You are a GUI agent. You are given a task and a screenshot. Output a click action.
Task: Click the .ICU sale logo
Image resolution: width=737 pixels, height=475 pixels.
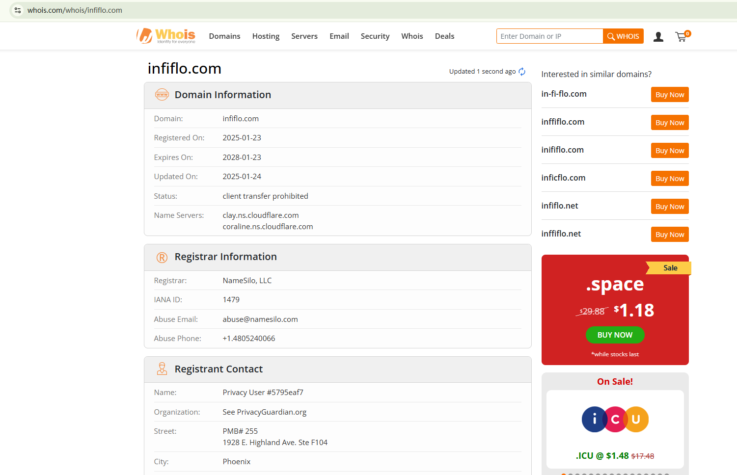click(615, 420)
